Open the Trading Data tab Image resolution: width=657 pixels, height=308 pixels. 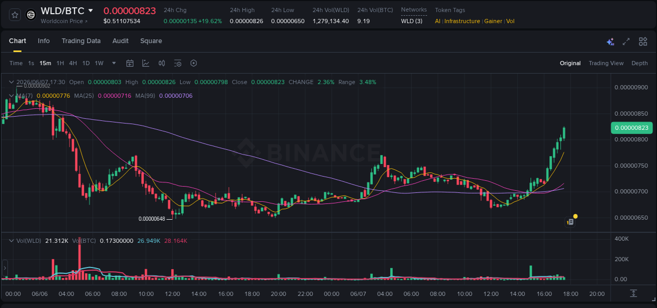click(81, 41)
